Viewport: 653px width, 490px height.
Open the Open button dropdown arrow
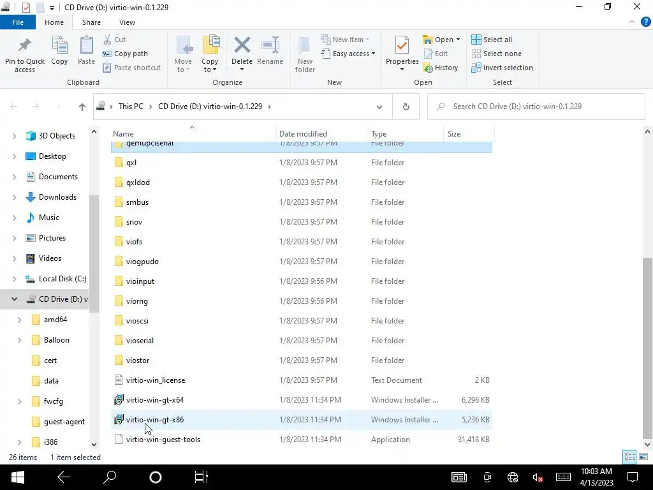tap(458, 40)
